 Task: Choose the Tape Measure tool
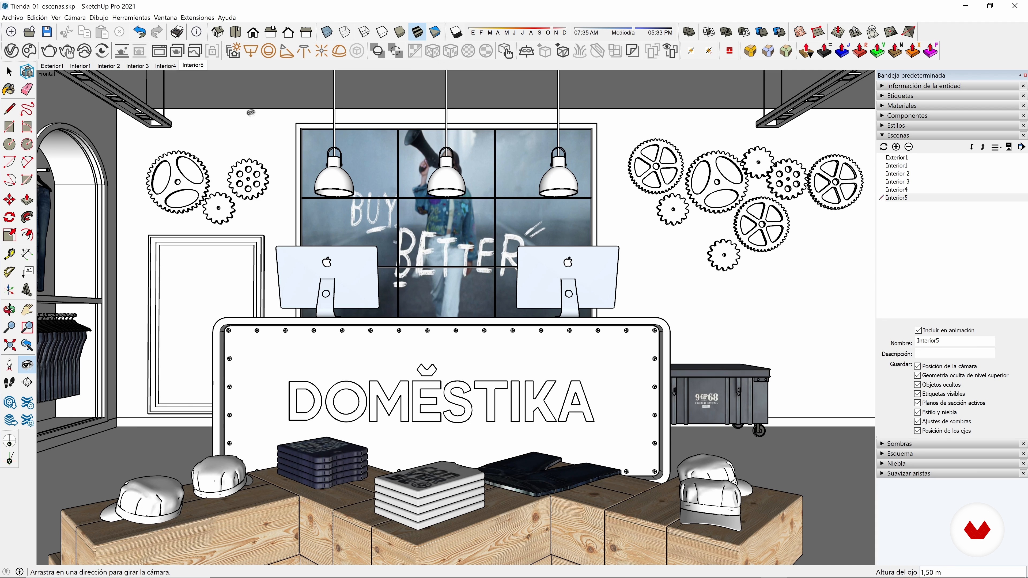10,254
